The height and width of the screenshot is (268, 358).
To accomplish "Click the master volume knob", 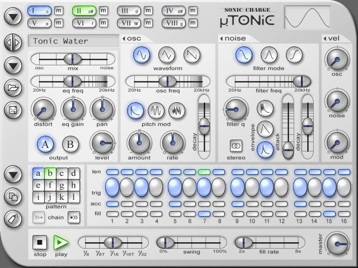I will pos(337,244).
